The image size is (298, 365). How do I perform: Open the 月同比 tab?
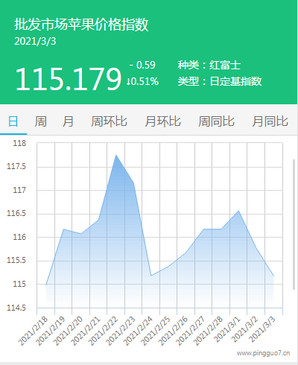point(270,121)
